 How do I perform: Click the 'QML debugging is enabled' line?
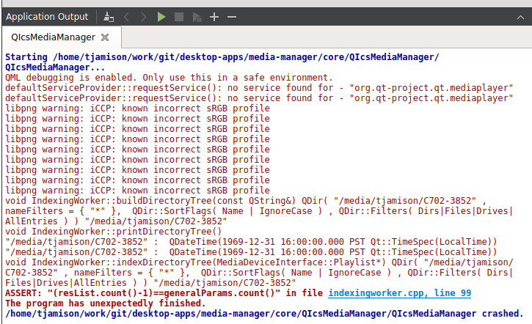169,78
